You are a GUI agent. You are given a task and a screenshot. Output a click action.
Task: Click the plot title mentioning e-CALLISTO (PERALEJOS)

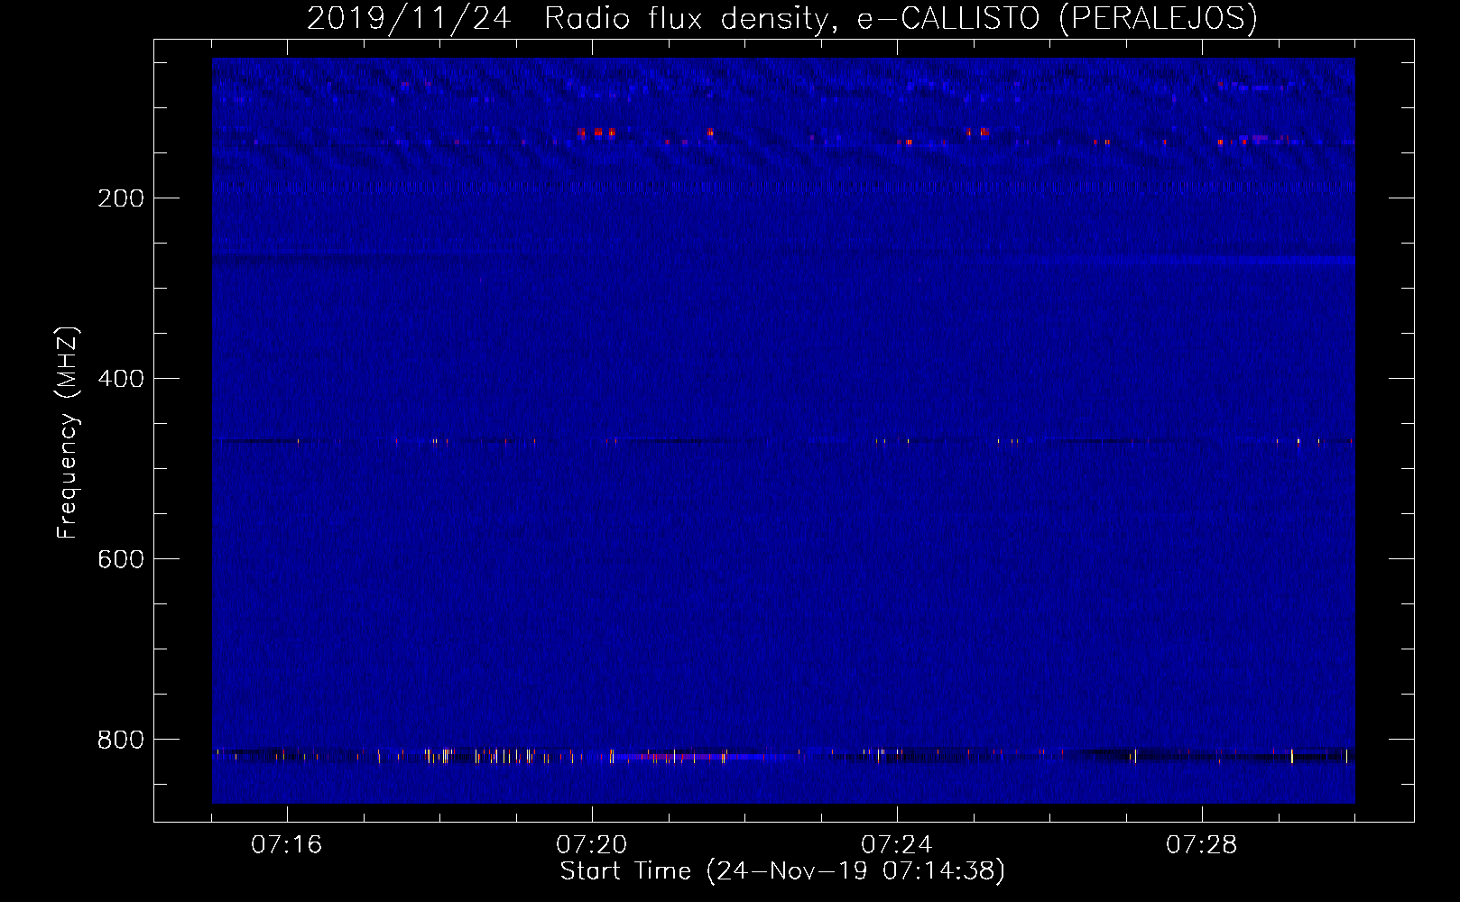coord(782,18)
